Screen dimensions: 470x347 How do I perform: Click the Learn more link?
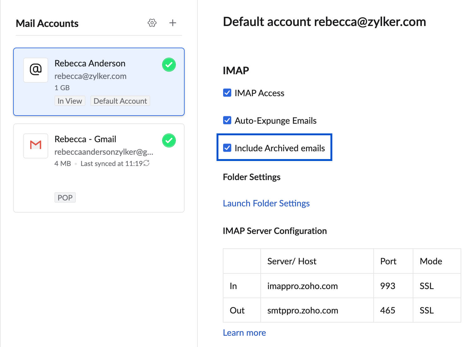(x=244, y=333)
